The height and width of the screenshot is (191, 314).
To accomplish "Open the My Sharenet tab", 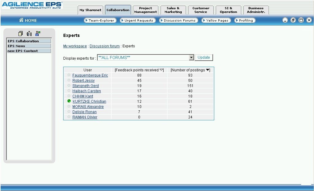I will tap(90, 10).
